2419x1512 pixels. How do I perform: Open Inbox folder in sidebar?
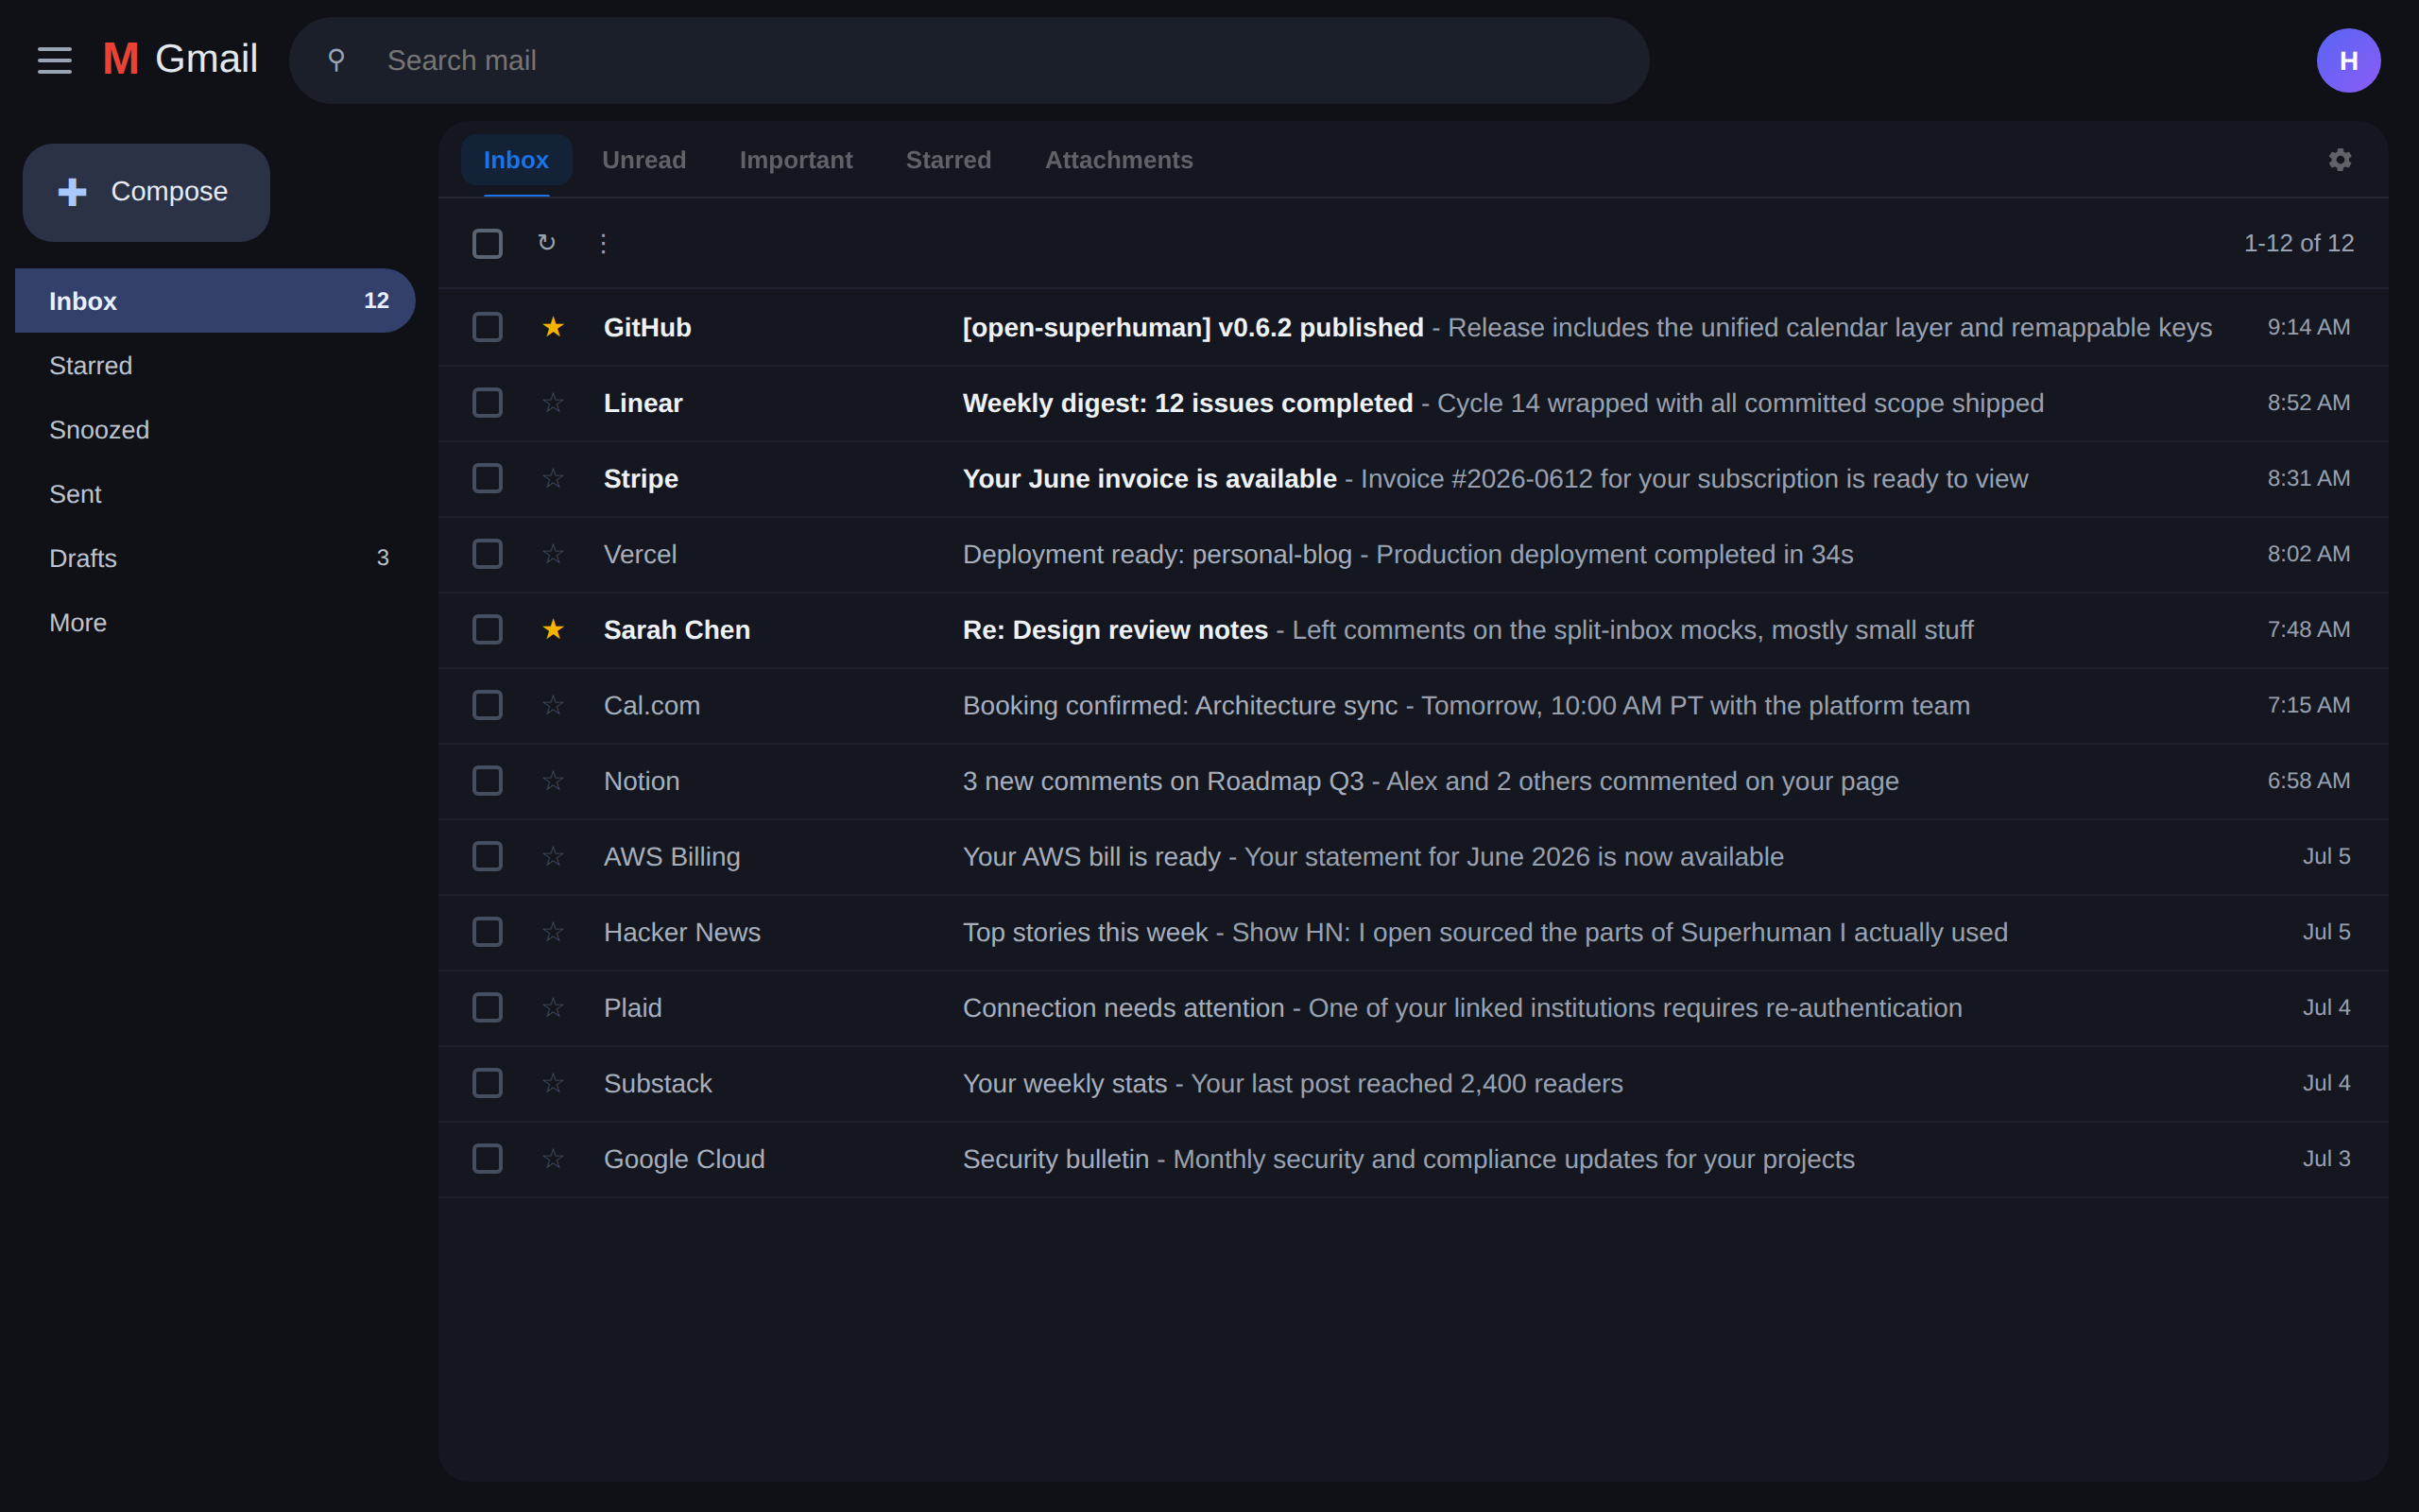point(214,301)
